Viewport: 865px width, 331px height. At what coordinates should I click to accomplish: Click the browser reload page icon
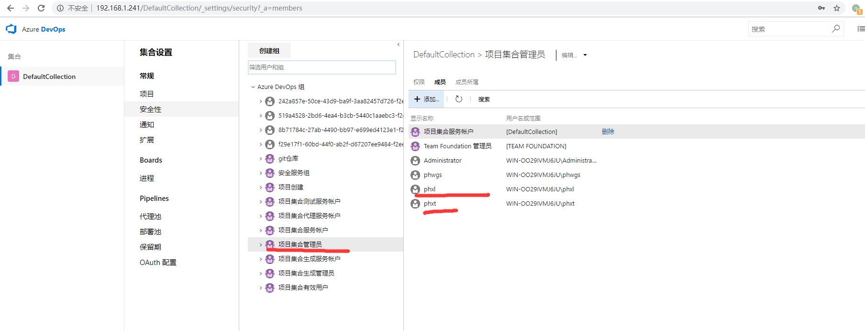(41, 8)
